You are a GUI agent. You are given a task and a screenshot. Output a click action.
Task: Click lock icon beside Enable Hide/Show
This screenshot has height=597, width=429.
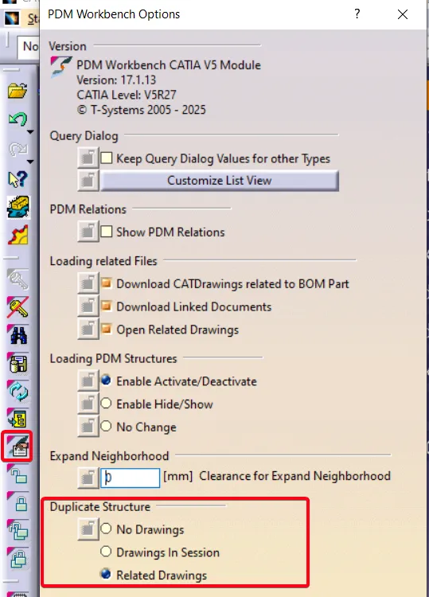pos(88,404)
